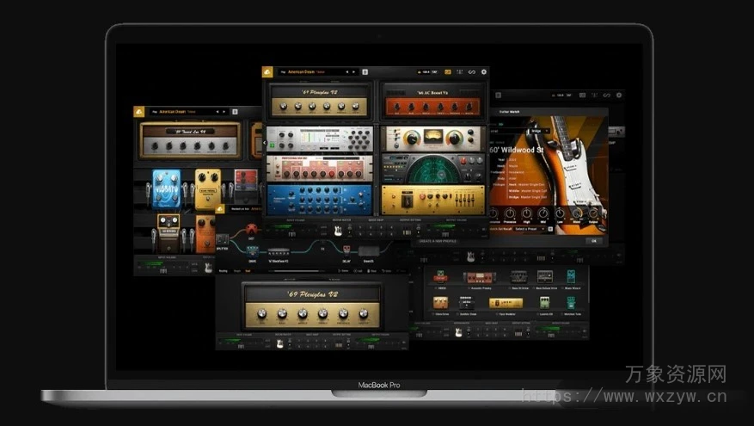Open preset list icon in left window
Viewport: 754px width, 426px height.
(x=236, y=112)
